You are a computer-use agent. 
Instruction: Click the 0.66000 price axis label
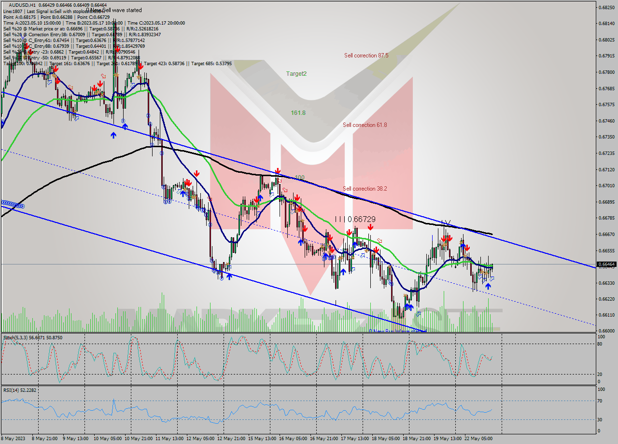click(x=606, y=331)
